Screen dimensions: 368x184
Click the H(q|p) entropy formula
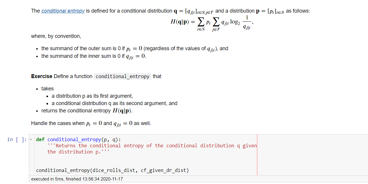click(212, 21)
